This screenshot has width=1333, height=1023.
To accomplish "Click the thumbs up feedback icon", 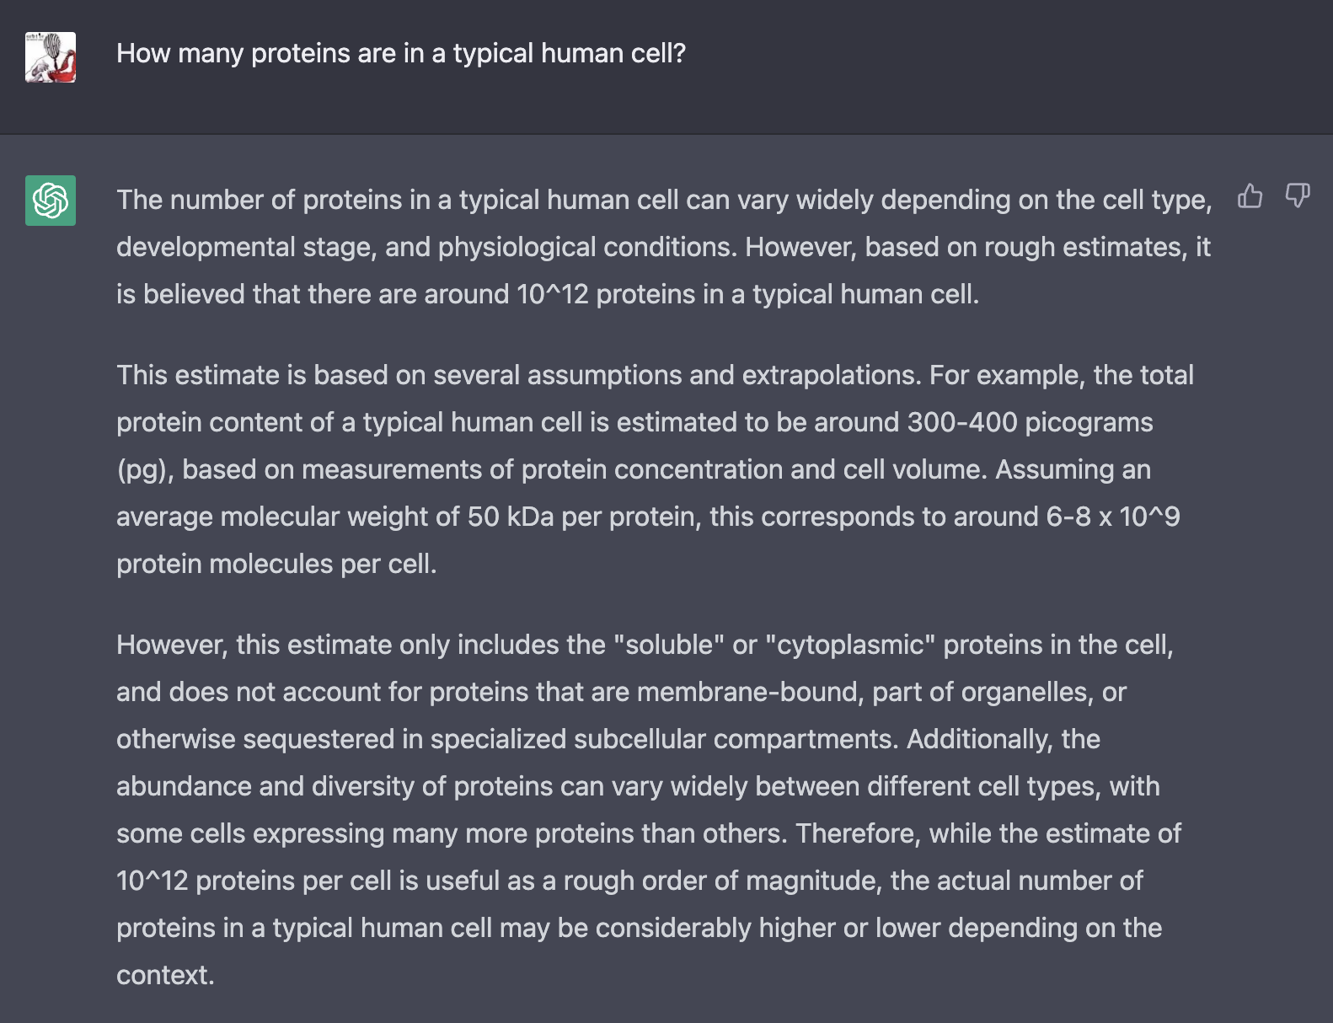I will [x=1250, y=196].
